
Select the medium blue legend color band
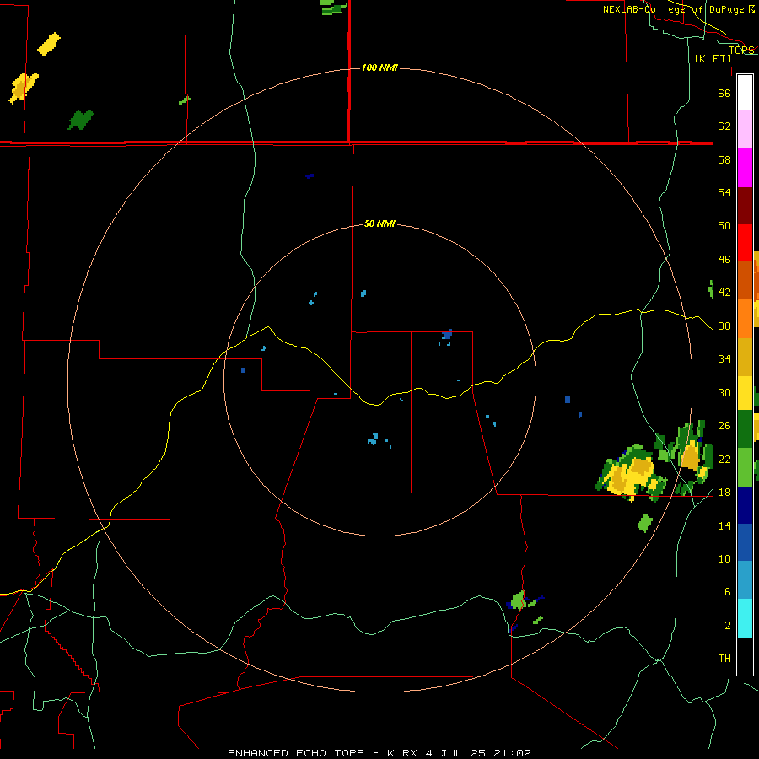click(745, 542)
